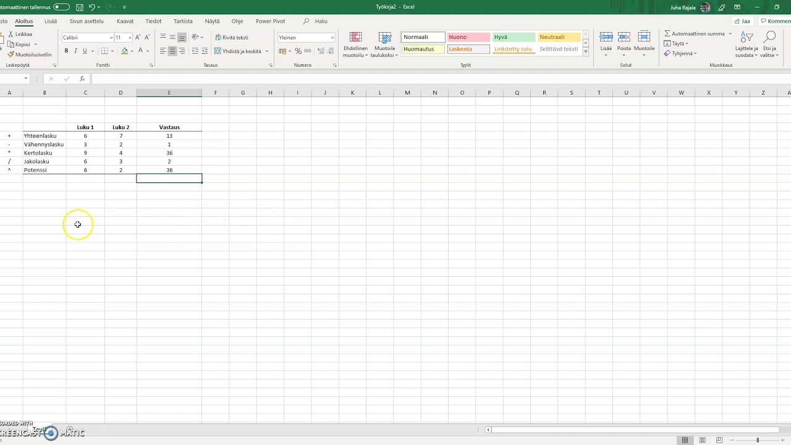Screen dimensions: 791x445
Task: Click the increase indent icon
Action: coord(205,51)
